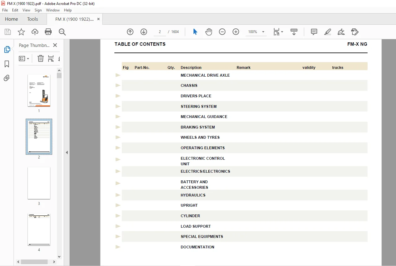Open the Sign menu
Image resolution: width=396 pixels, height=266 pixels.
point(38,10)
